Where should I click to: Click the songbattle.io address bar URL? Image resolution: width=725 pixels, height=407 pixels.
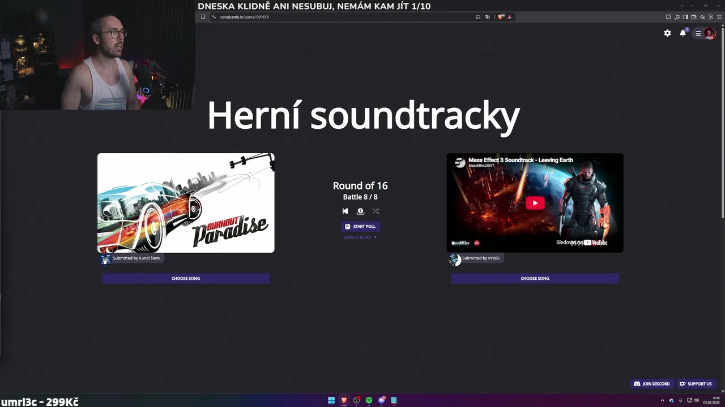(245, 17)
